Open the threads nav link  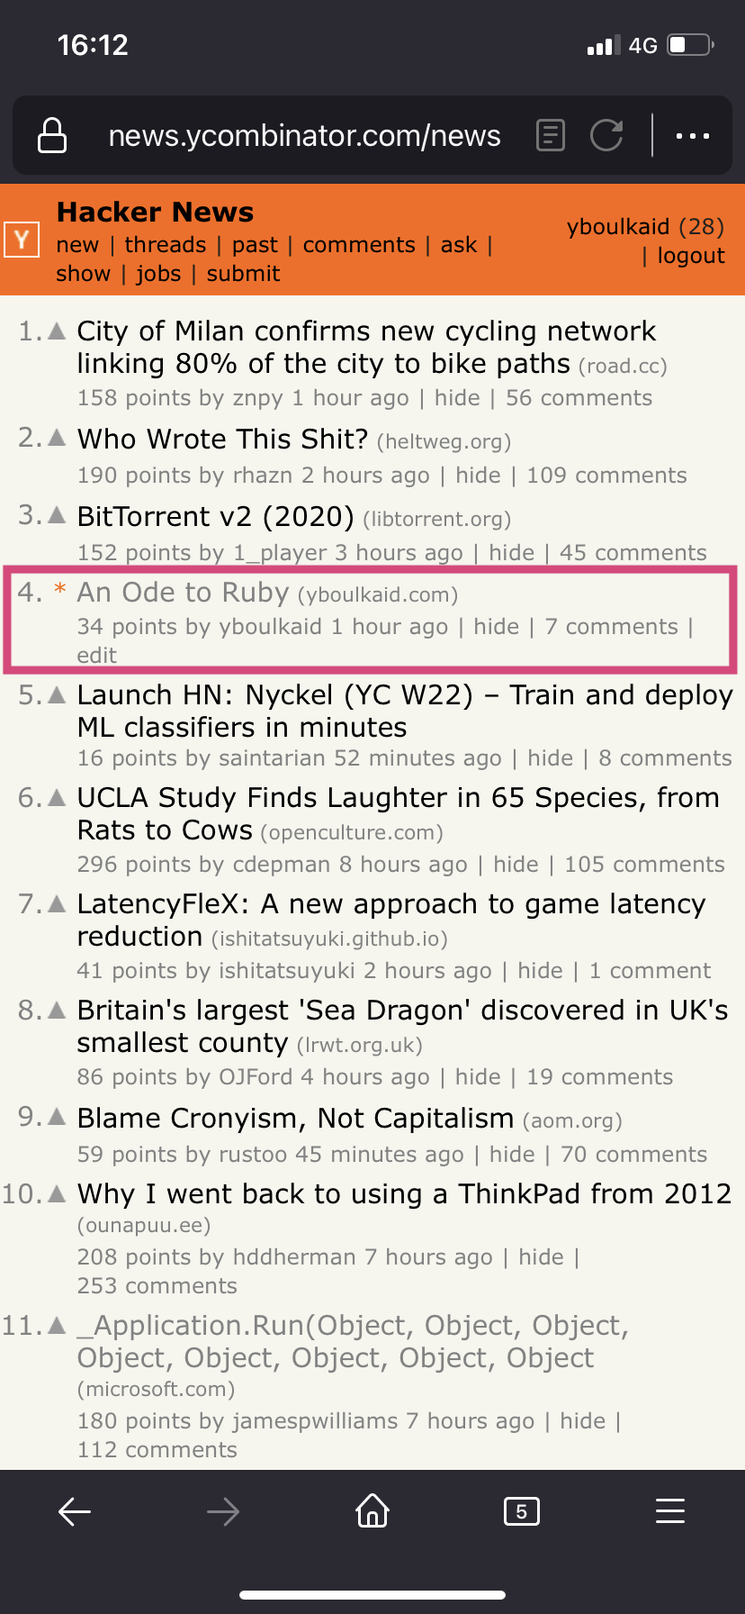coord(166,245)
